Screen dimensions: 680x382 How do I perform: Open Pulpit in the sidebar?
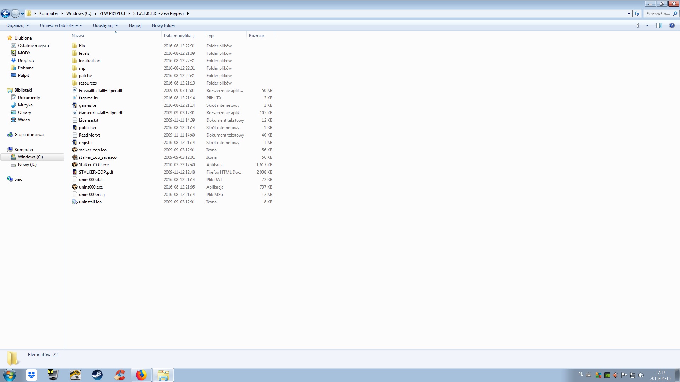[23, 75]
